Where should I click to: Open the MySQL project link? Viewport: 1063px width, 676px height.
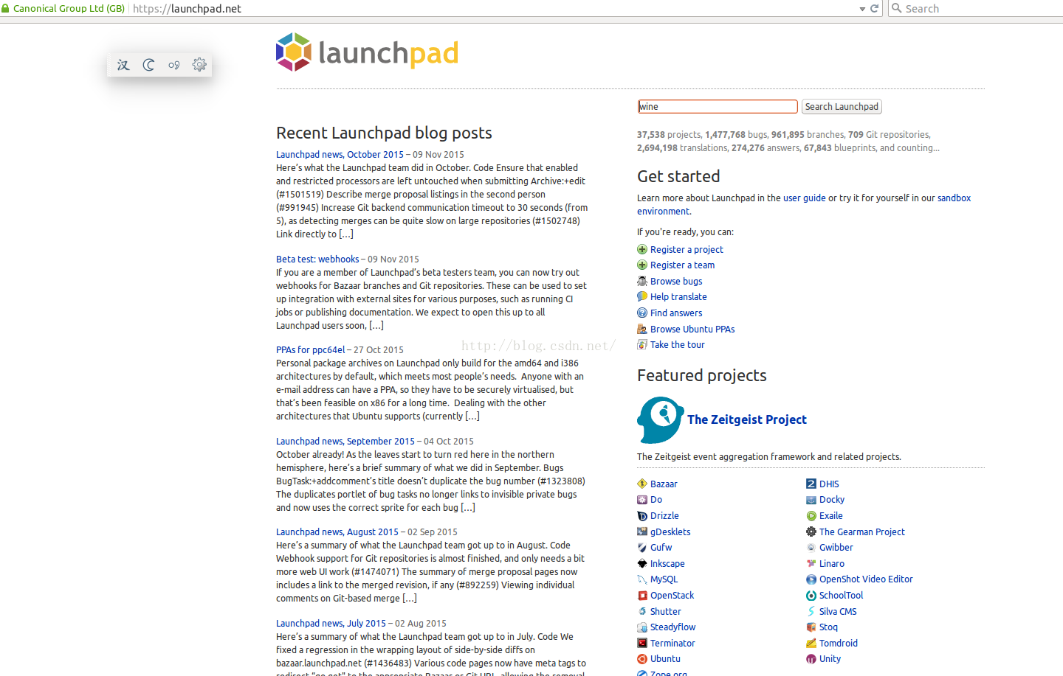tap(664, 579)
